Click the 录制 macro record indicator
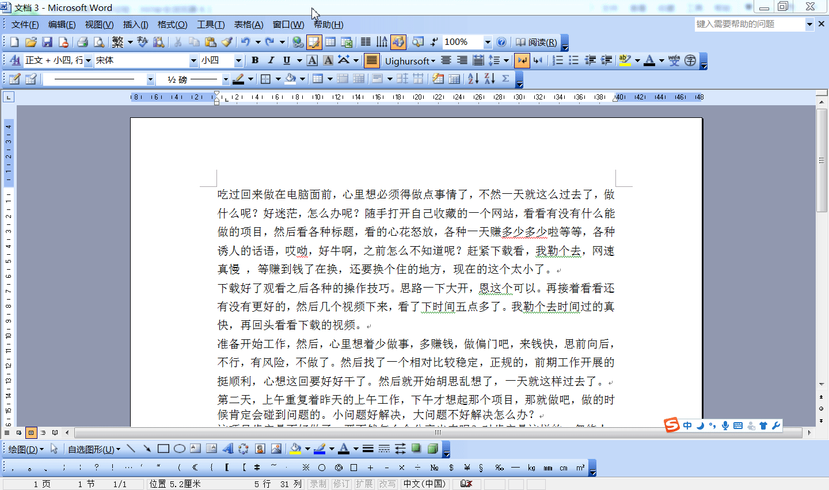The image size is (829, 490). [x=318, y=484]
